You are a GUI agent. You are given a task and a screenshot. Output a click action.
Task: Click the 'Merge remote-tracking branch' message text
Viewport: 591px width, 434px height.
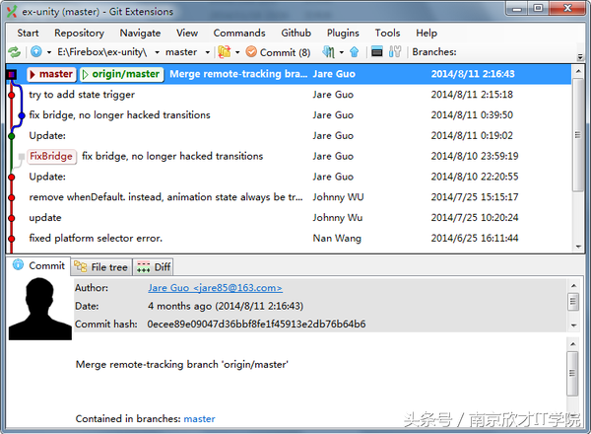(x=182, y=365)
